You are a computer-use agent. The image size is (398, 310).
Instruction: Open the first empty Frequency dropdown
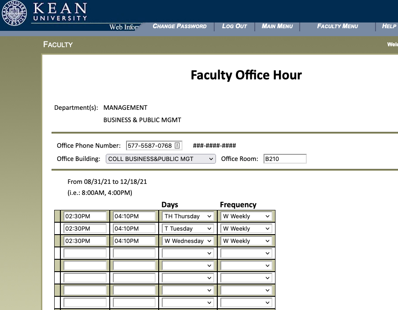pyautogui.click(x=246, y=253)
